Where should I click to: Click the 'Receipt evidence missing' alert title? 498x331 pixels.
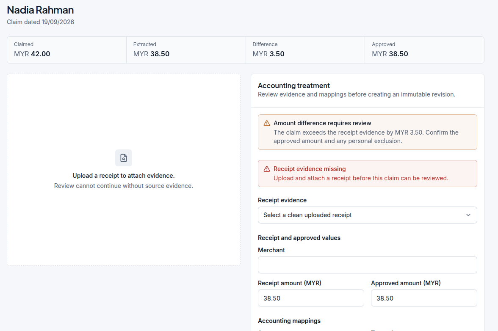coord(310,169)
